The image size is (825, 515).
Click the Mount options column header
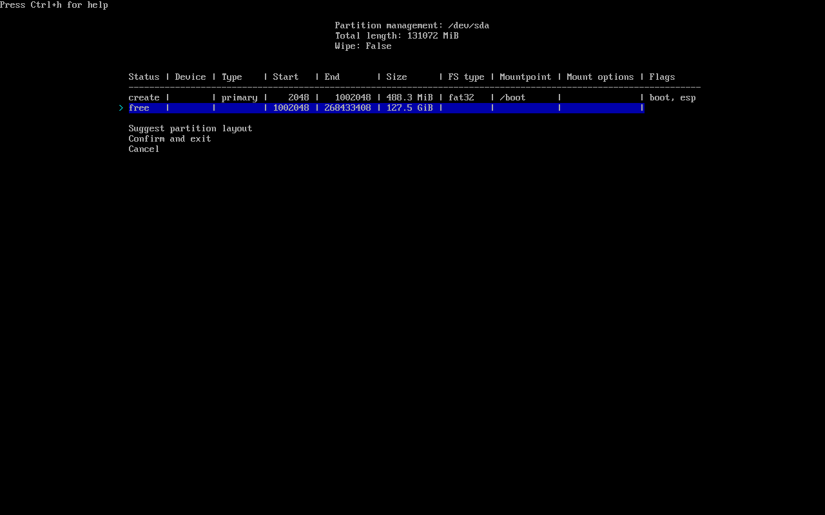point(600,77)
